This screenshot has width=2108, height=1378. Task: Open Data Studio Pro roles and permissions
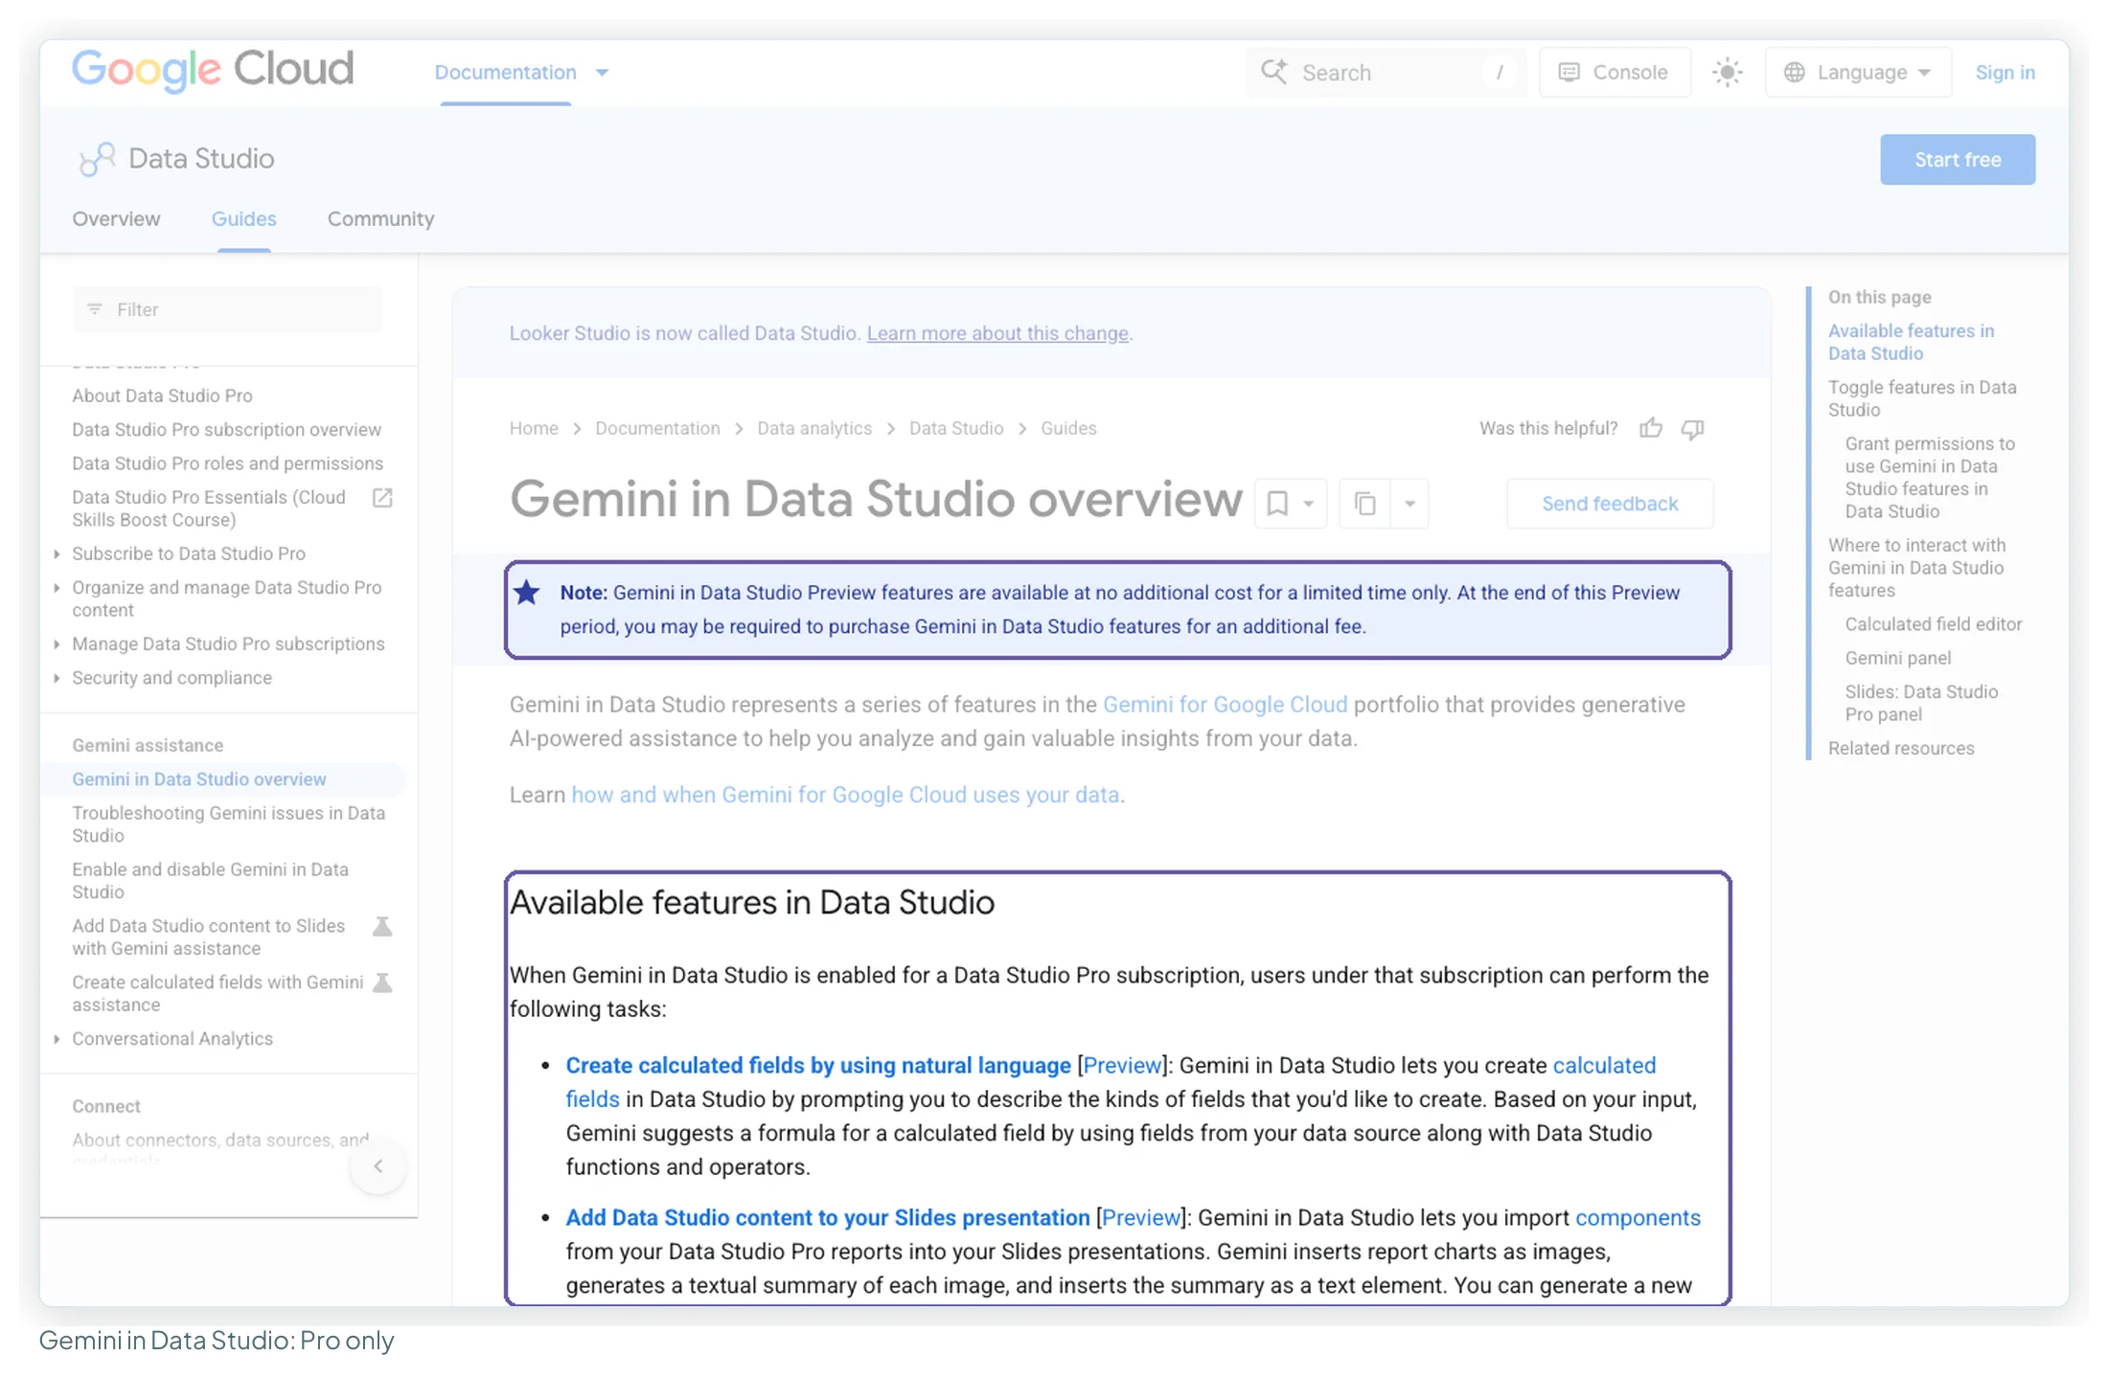227,463
